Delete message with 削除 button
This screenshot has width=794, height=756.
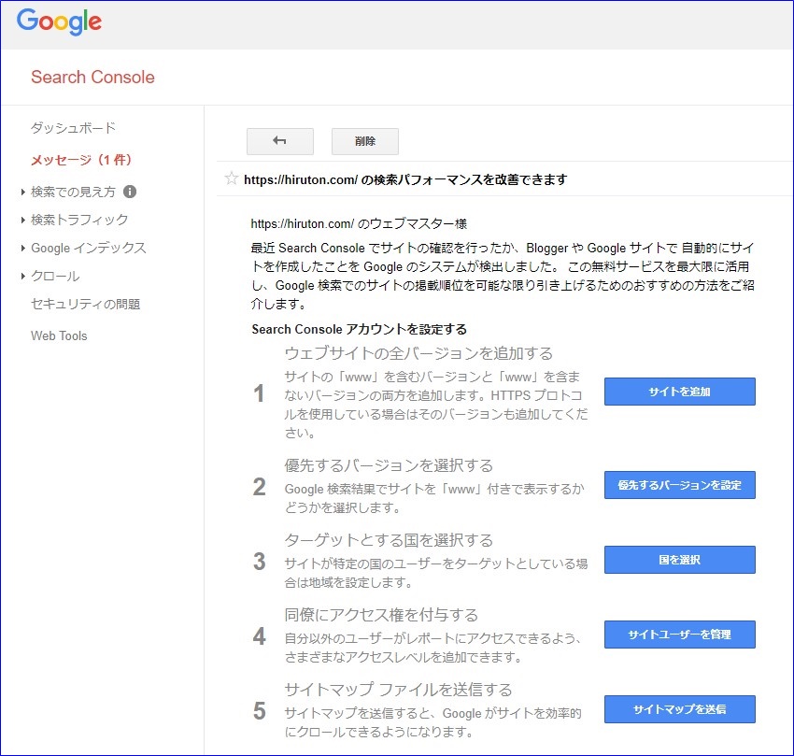pyautogui.click(x=365, y=141)
